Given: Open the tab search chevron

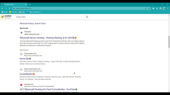Looking at the screenshot, I should click(x=152, y=4).
